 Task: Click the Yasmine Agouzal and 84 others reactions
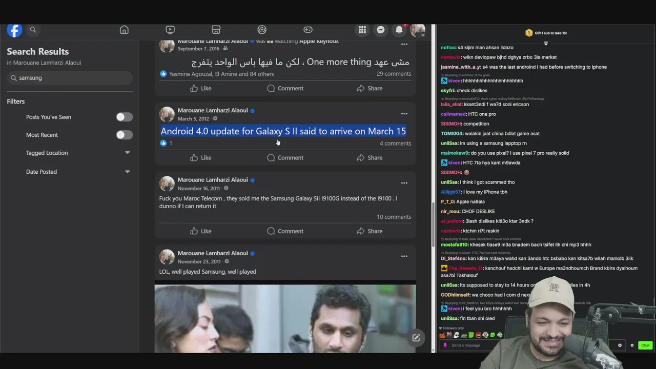(221, 74)
